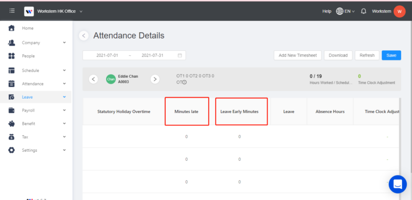Click Eddie Chan employee name
412x200 pixels.
tap(128, 76)
